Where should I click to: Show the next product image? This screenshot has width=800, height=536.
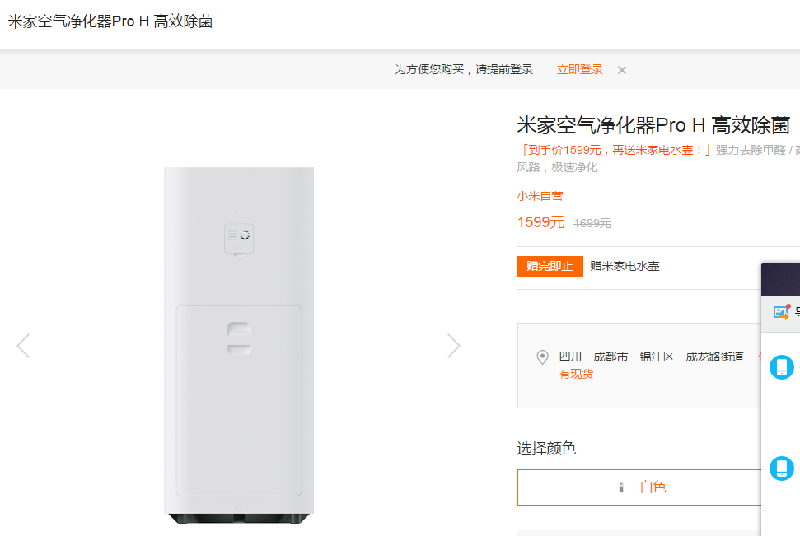tap(453, 346)
